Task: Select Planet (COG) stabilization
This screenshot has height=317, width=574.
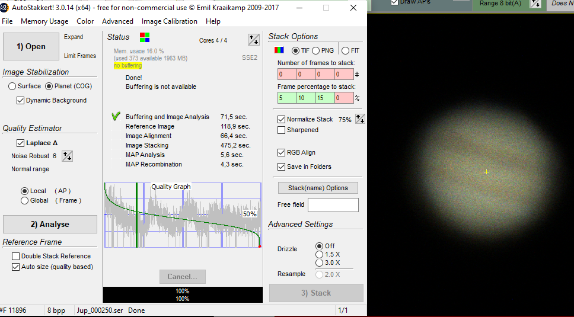Action: [x=49, y=87]
